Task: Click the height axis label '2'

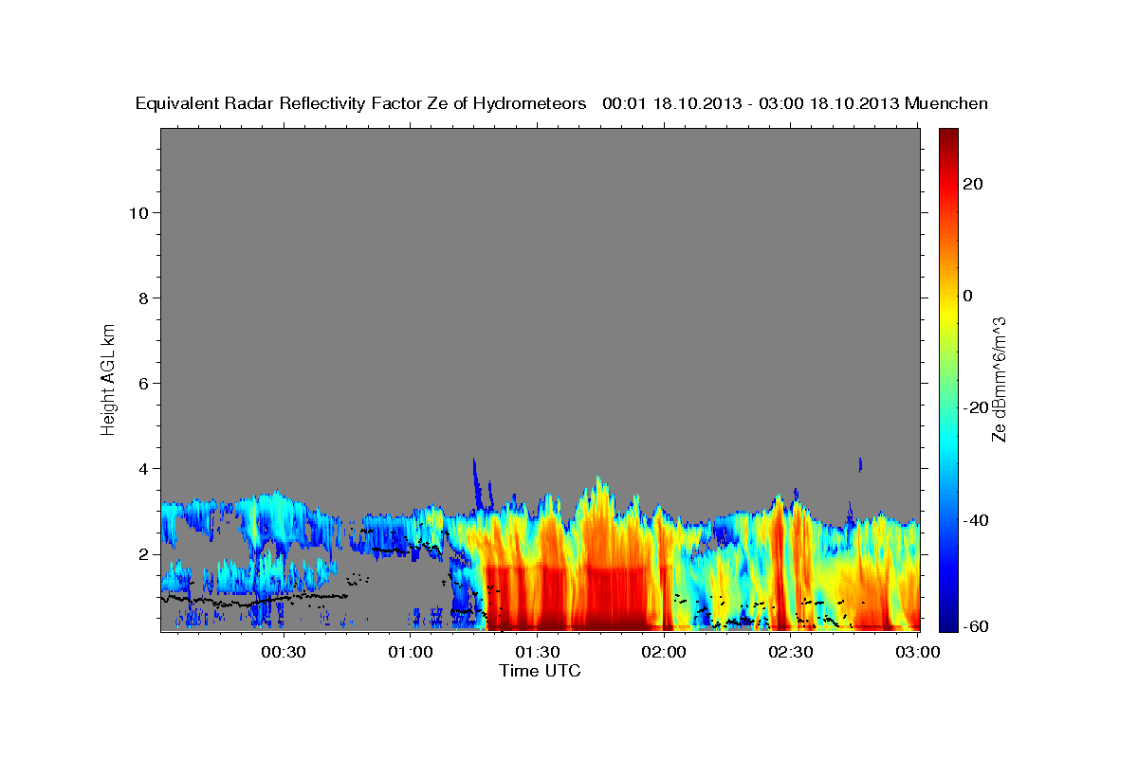Action: [143, 553]
